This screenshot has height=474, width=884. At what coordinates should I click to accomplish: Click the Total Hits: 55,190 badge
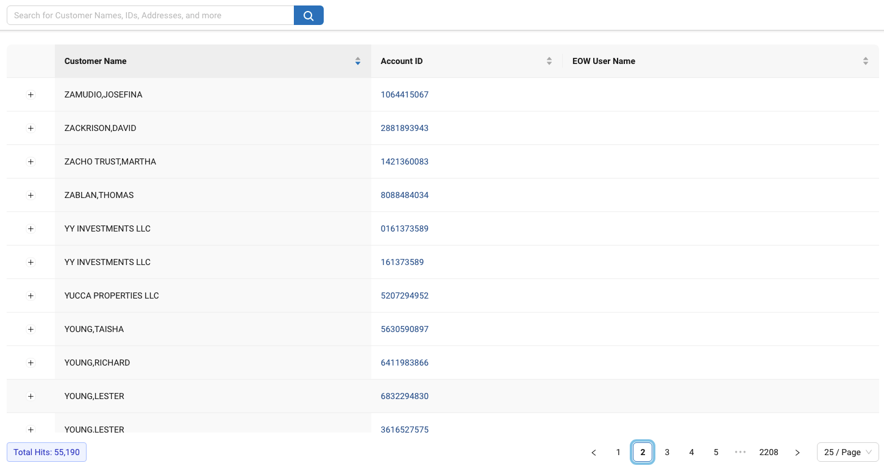(x=46, y=452)
